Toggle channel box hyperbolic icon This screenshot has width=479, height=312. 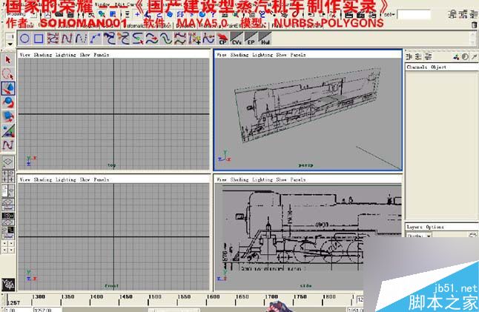click(474, 56)
